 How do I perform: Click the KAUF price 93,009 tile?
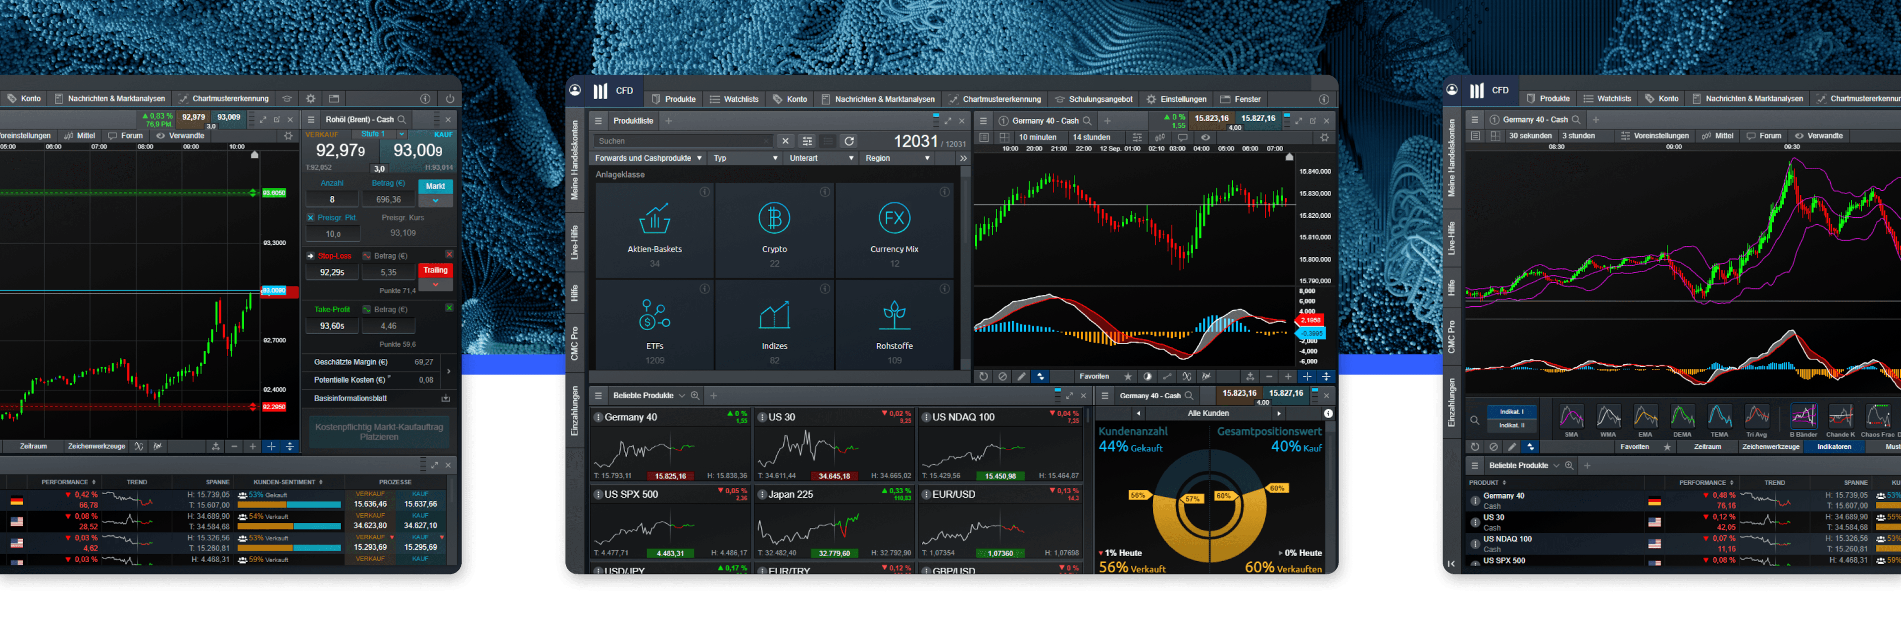418,150
